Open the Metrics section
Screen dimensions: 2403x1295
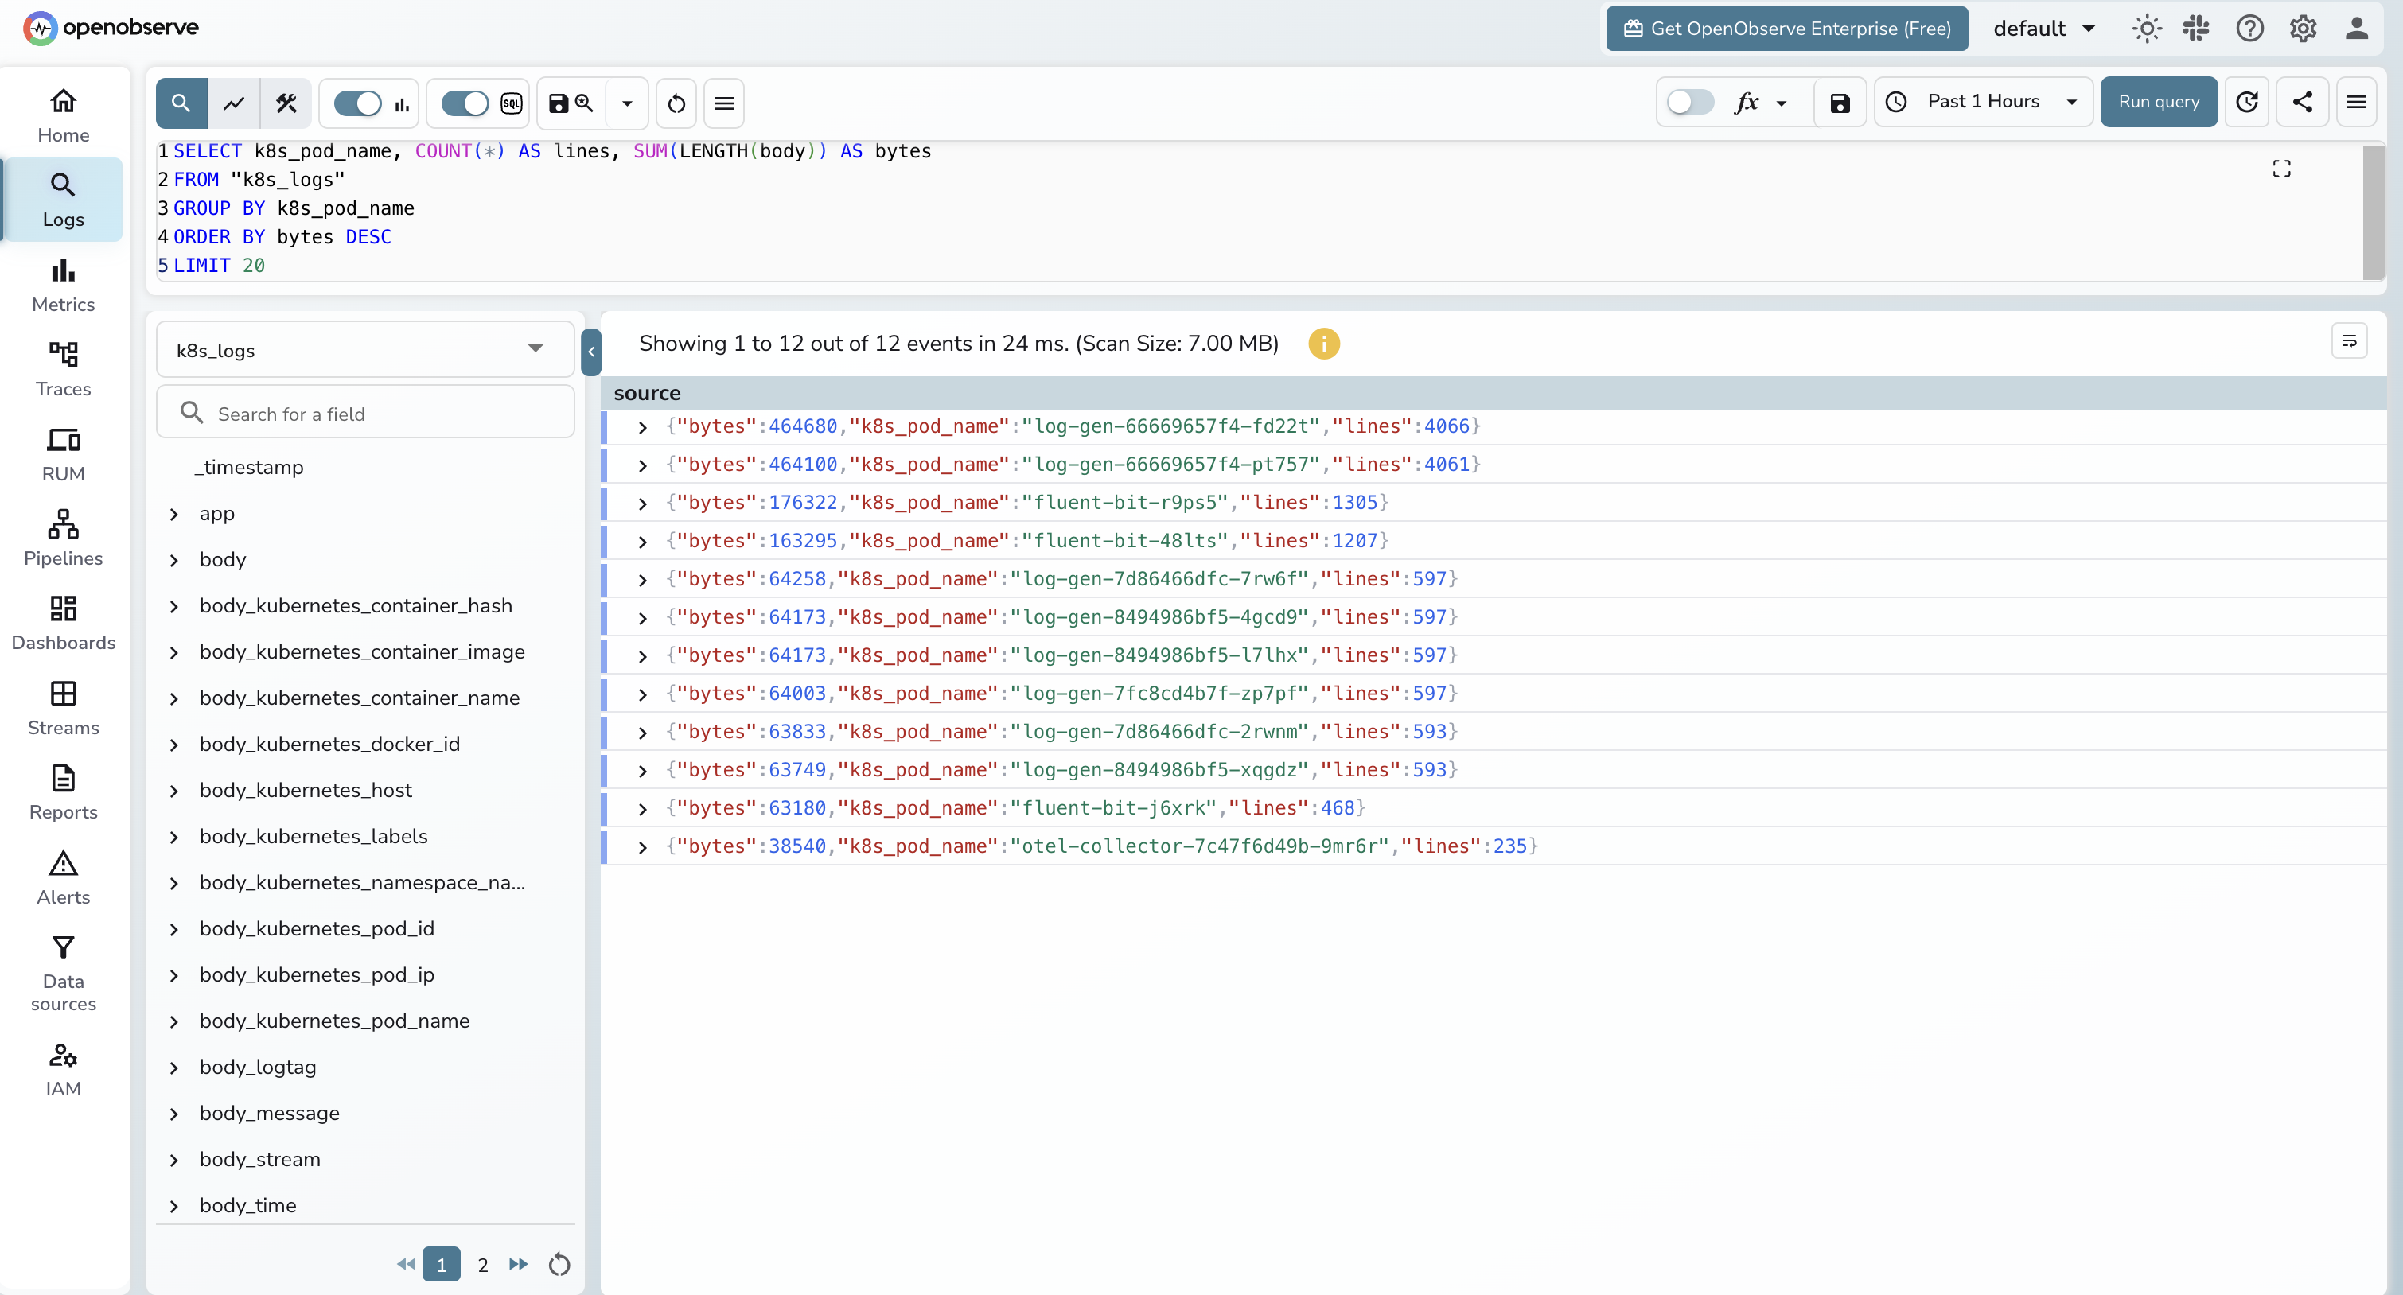[x=64, y=286]
